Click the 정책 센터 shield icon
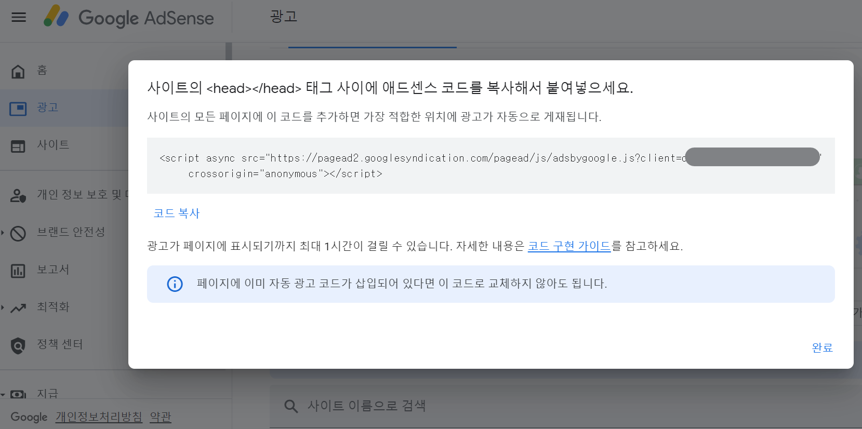The height and width of the screenshot is (429, 862). (x=18, y=345)
